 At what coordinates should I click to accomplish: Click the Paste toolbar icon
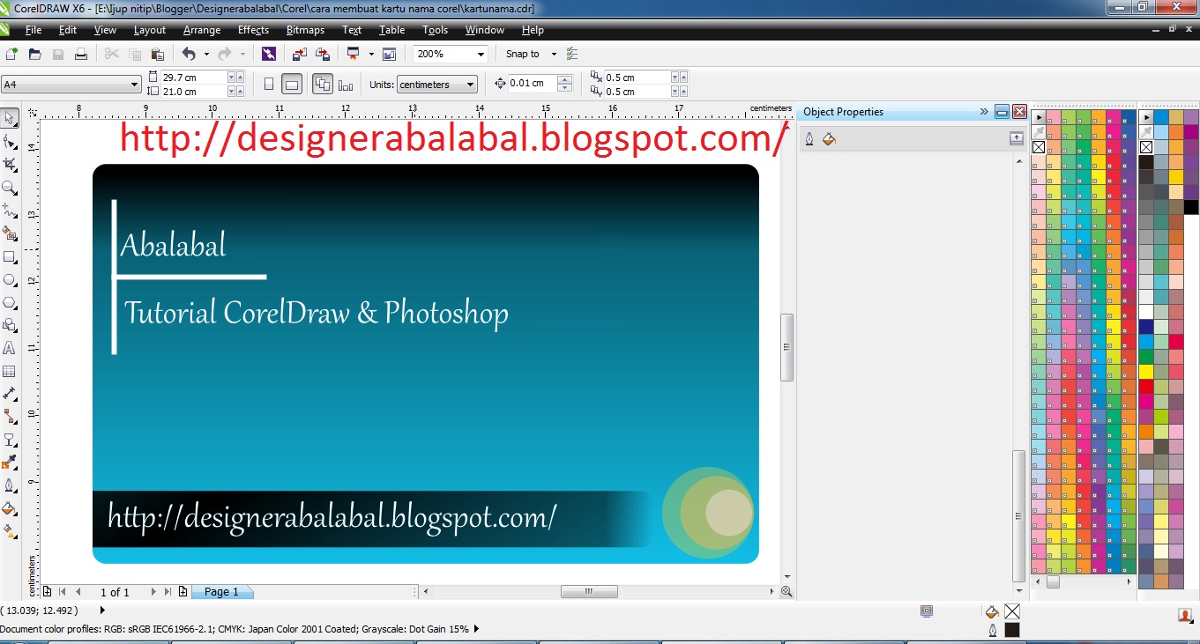tap(158, 54)
